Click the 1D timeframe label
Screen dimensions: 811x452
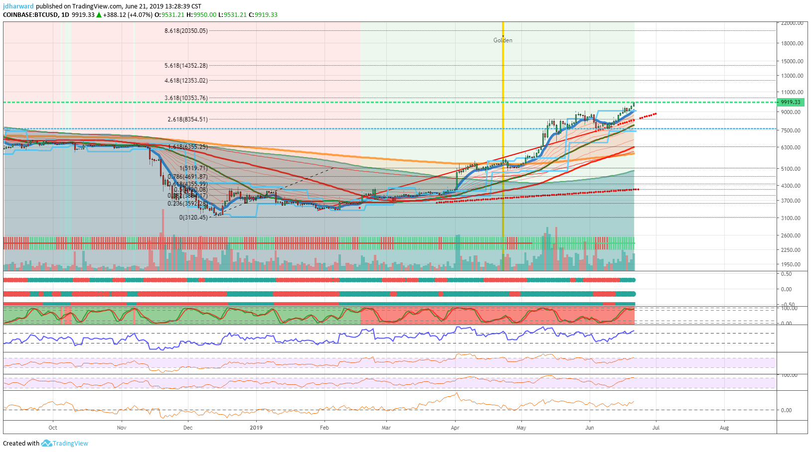tap(65, 15)
